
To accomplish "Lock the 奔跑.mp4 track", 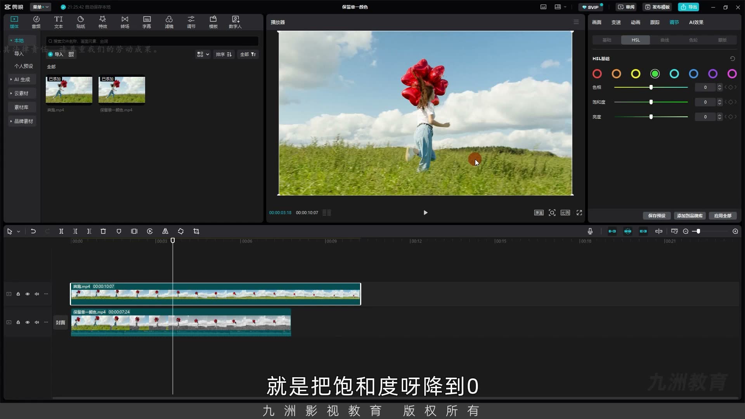I will pos(18,294).
